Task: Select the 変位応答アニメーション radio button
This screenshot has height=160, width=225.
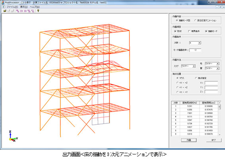Action: pos(195,21)
